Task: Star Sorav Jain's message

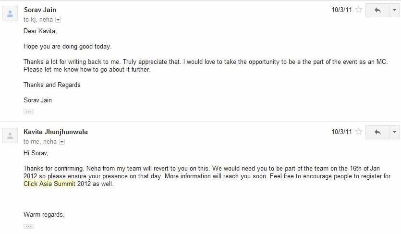Action: pyautogui.click(x=359, y=10)
